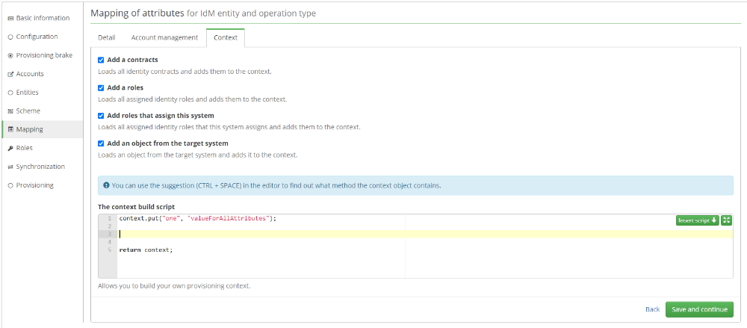Go to Provisioning in the sidebar
Viewport: 747px width, 328px height.
(x=35, y=185)
